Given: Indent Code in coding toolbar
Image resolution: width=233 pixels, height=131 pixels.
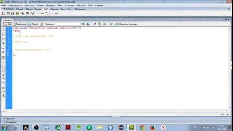Looking at the screenshot, I should [x=3, y=88].
